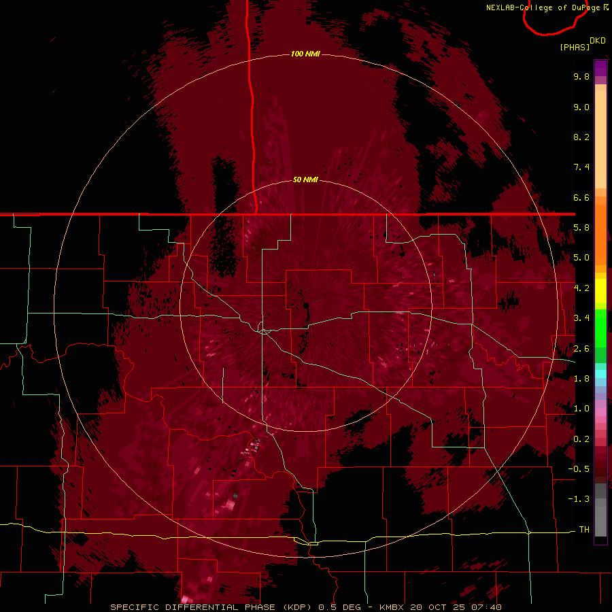Click the radar site center point on map

pyautogui.click(x=306, y=305)
